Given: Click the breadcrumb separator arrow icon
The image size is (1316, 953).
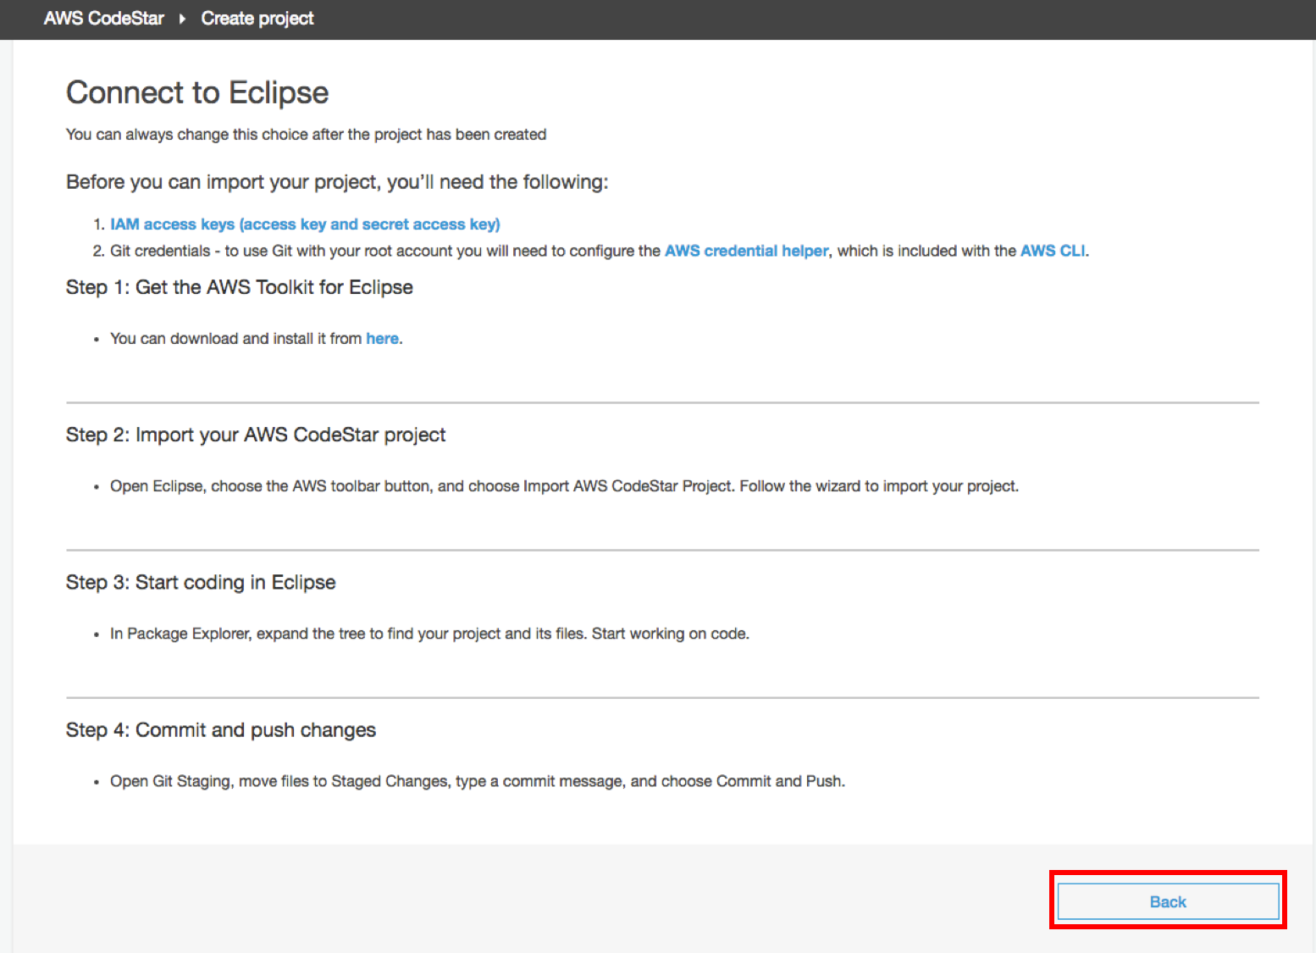Looking at the screenshot, I should 182,19.
